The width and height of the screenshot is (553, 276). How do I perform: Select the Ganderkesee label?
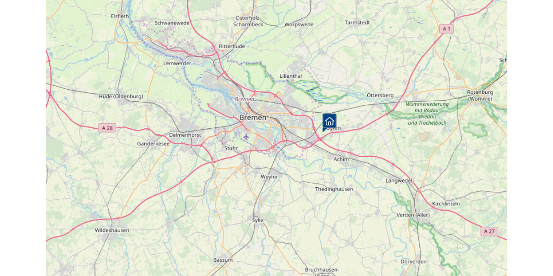coord(153,144)
